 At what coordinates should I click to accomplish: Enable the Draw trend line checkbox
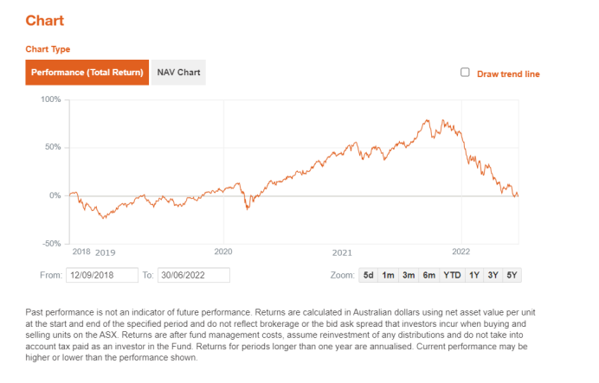pos(465,73)
